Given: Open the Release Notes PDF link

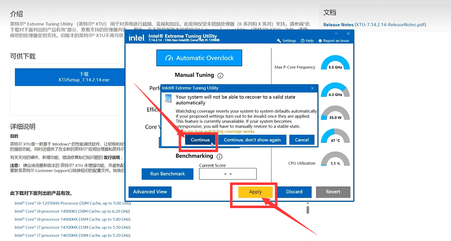Looking at the screenshot, I should point(374,25).
